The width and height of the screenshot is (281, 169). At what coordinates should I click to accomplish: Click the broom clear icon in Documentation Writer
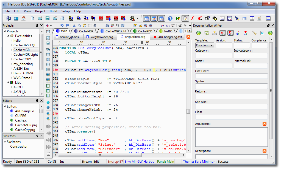point(254,33)
